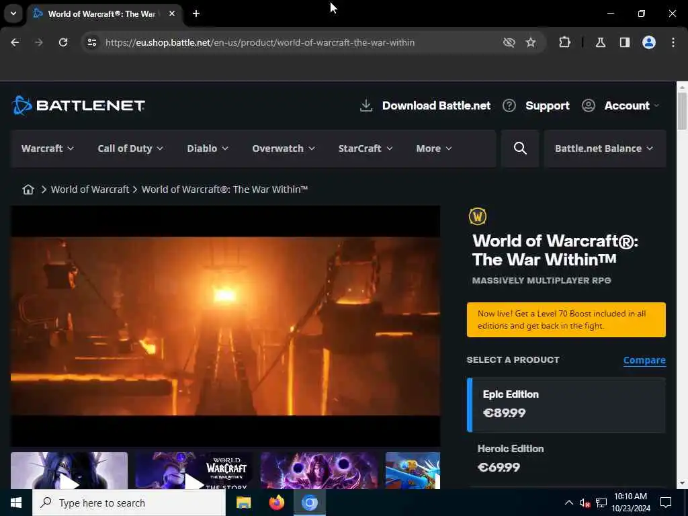The height and width of the screenshot is (516, 688).
Task: Click Download Battle.net link
Action: (436, 105)
